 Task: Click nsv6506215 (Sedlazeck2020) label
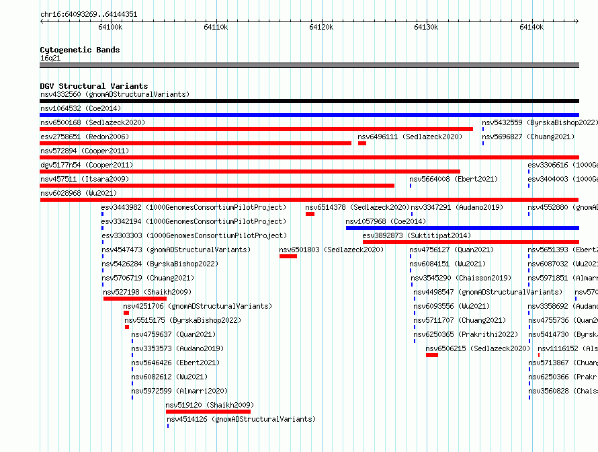478,348
